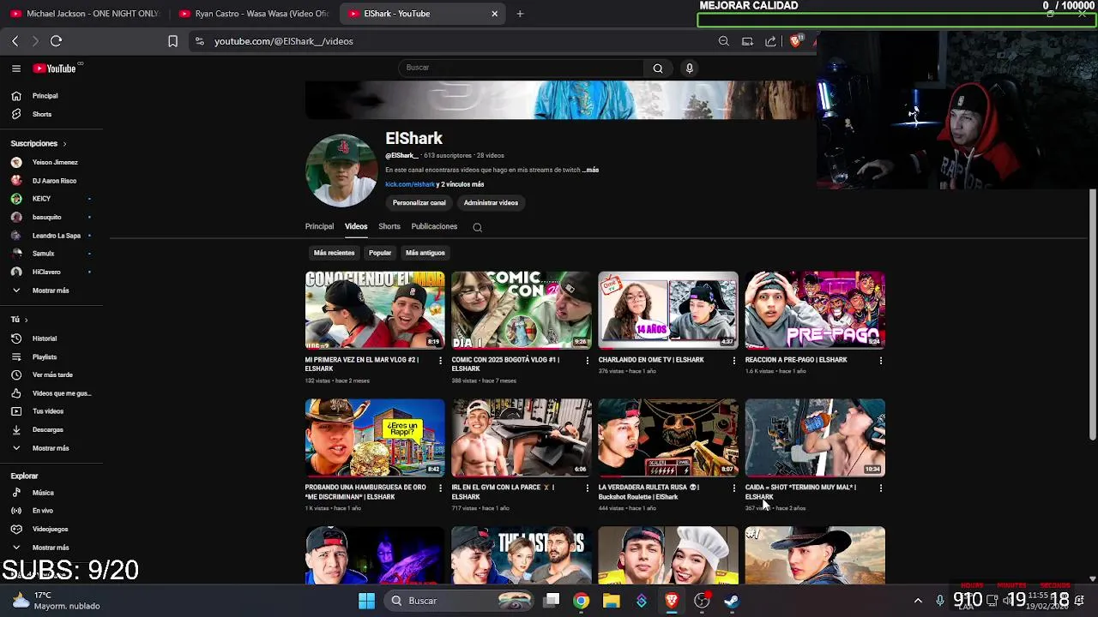1098x617 pixels.
Task: Search within channel magnifier icon
Action: point(478,227)
